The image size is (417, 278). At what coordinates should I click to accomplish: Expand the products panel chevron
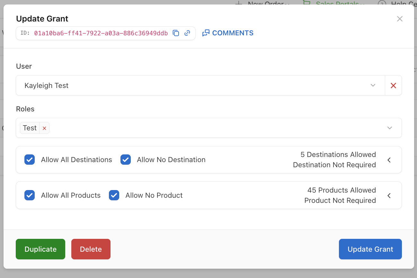click(x=389, y=195)
